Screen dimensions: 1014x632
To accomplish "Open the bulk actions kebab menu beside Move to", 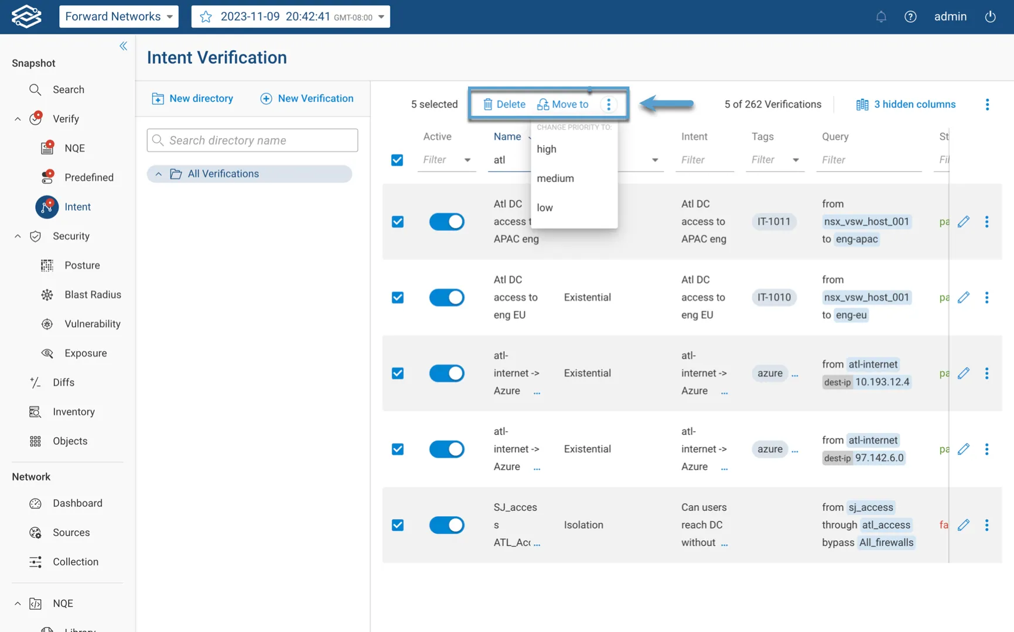I will tap(609, 104).
